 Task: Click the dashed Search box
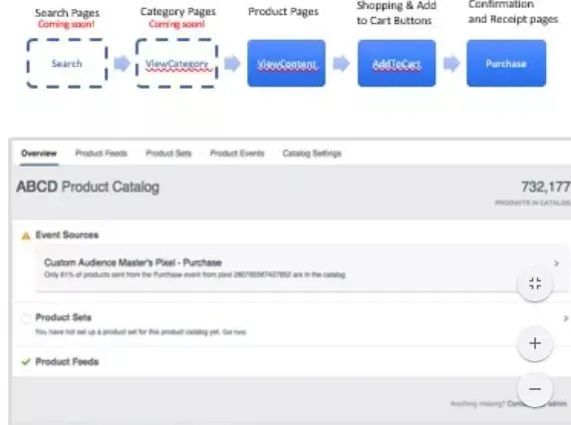67,63
